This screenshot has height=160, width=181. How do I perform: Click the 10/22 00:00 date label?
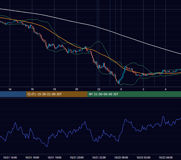(121, 157)
